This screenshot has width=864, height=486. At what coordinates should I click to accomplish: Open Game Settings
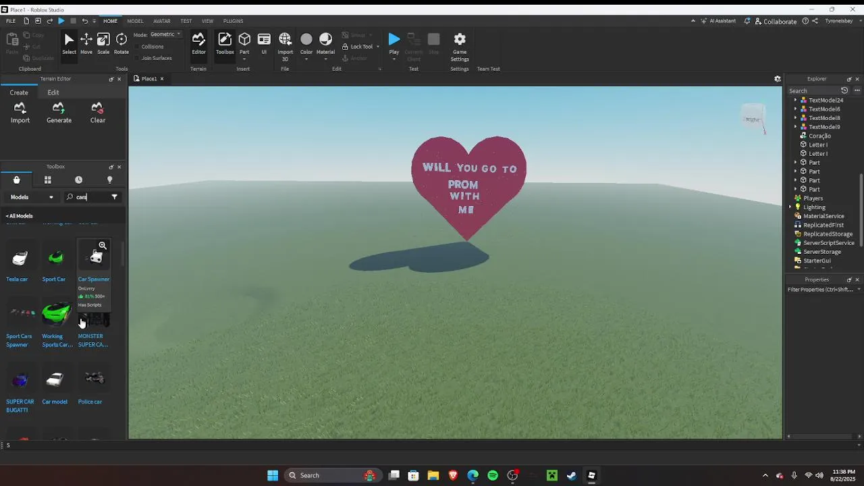[460, 46]
